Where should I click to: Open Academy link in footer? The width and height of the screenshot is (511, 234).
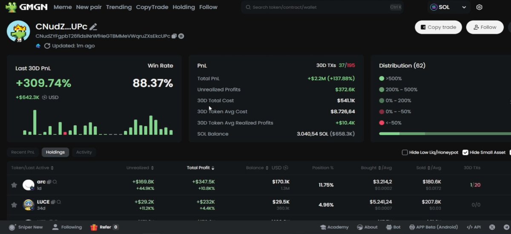pos(334,227)
